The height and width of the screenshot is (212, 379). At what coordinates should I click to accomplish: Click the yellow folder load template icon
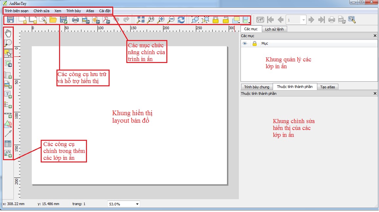point(53,20)
